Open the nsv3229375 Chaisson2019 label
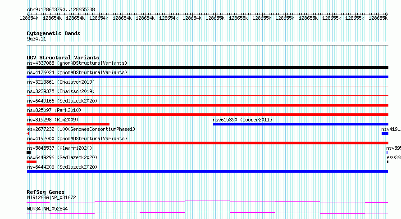The width and height of the screenshot is (401, 219). click(61, 91)
